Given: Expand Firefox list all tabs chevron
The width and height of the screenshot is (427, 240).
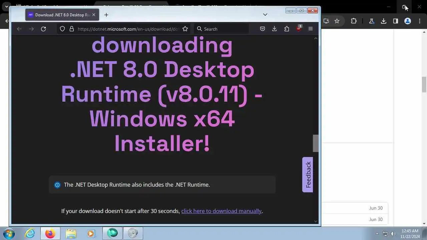Looking at the screenshot, I should (265, 15).
